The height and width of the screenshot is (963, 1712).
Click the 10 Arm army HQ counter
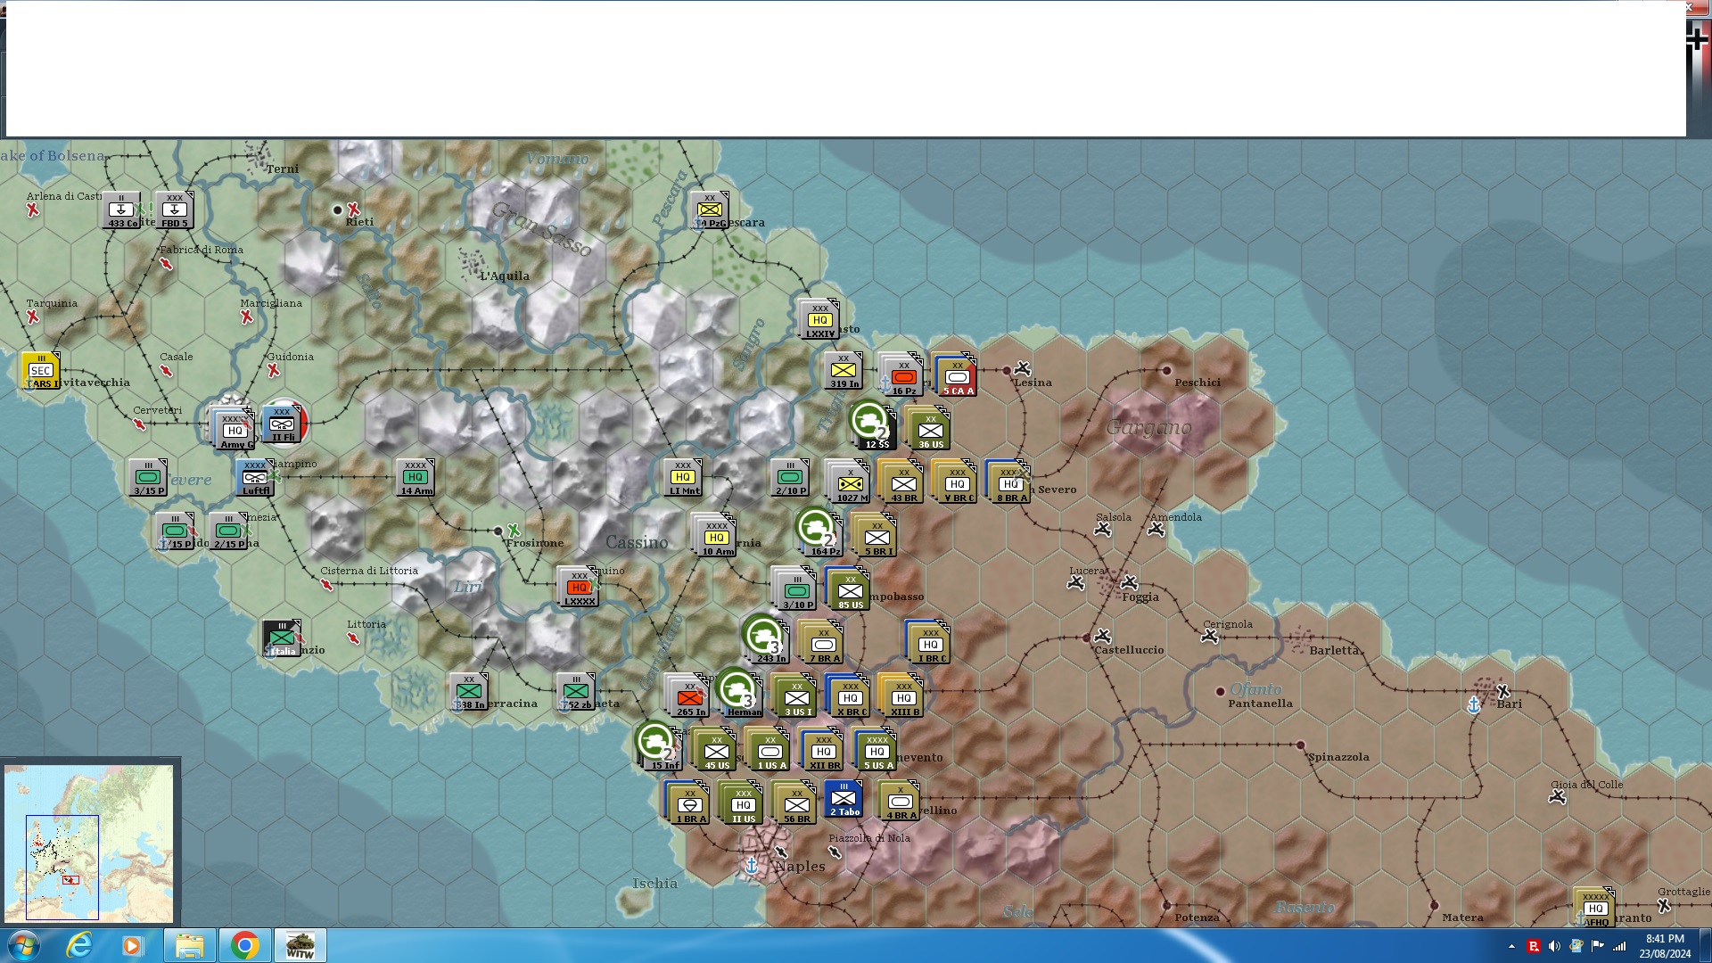pos(717,537)
